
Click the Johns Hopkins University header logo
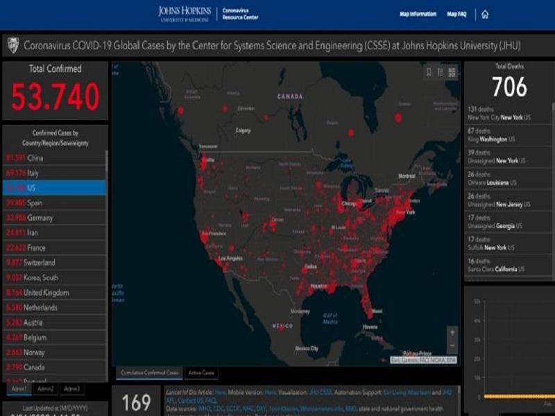pos(185,14)
